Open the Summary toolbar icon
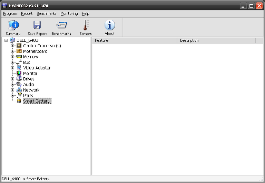The image size is (265, 183). (x=13, y=25)
